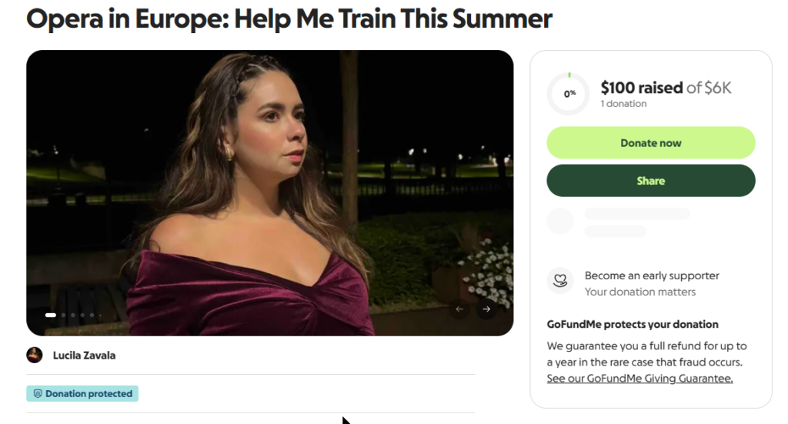788x424 pixels.
Task: Open the GoFundMe Giving Guarantee link
Action: point(639,379)
